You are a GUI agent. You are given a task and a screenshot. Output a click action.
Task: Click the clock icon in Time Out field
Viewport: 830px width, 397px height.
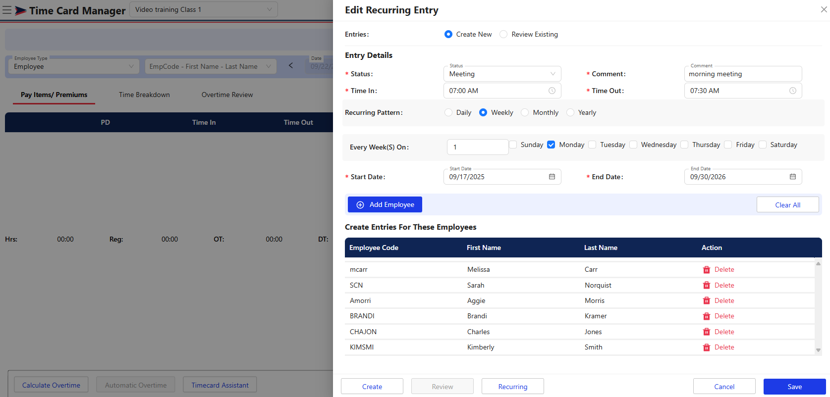792,91
